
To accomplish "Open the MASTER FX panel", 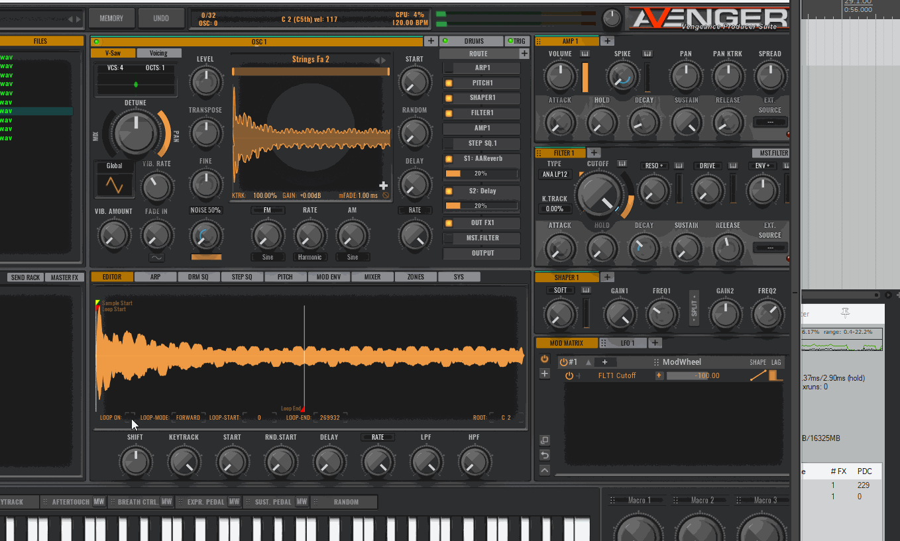I will tap(64, 277).
